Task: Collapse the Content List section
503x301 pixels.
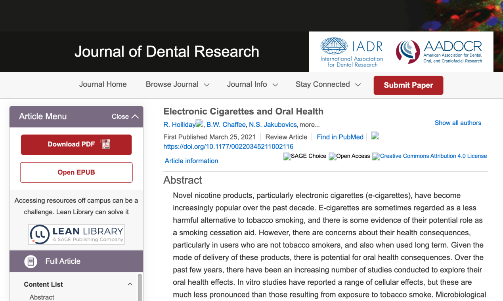Action: [x=130, y=284]
